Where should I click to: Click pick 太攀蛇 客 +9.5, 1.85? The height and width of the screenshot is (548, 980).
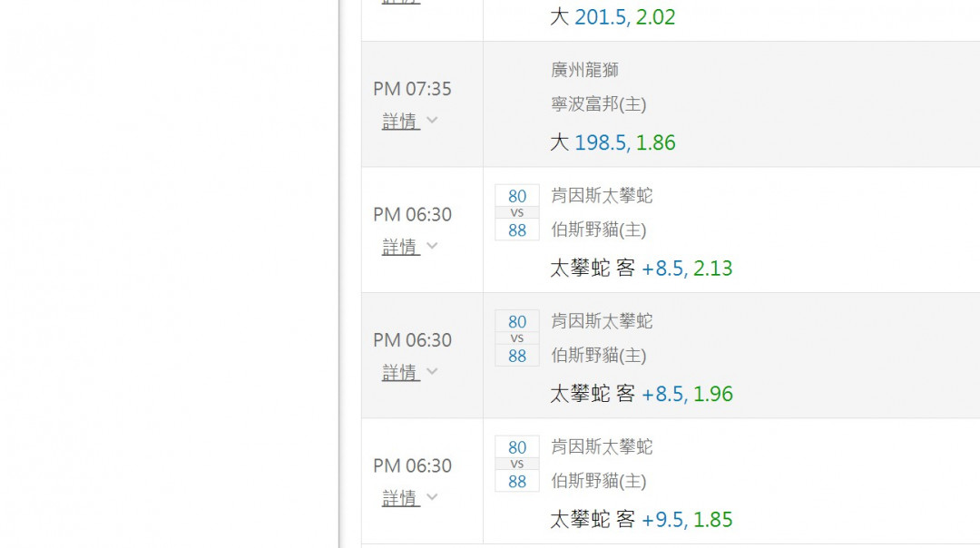[642, 519]
